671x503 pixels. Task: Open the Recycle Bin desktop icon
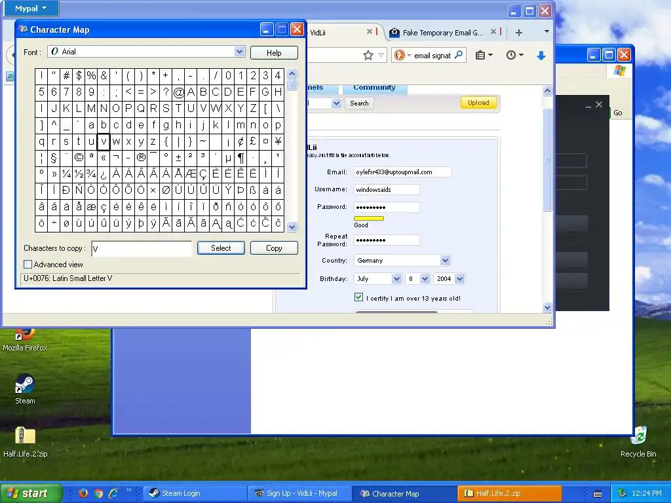pos(638,442)
